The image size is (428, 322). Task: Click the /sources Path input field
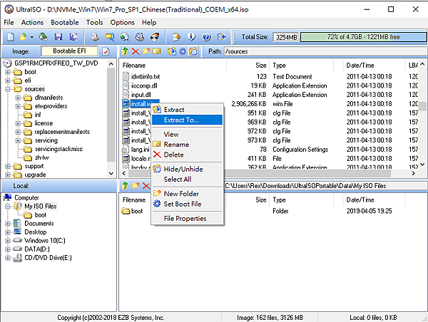[325, 51]
